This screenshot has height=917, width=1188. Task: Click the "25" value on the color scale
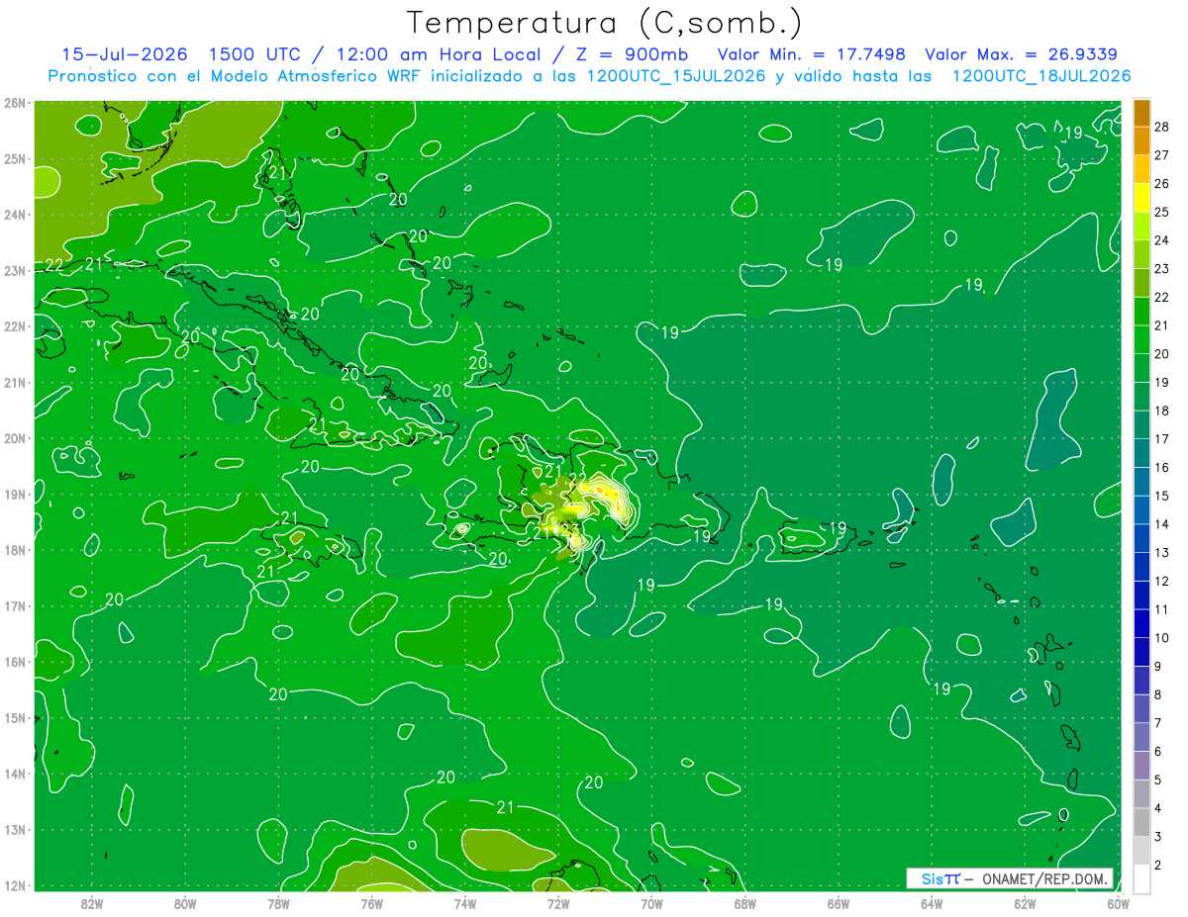click(x=1163, y=212)
